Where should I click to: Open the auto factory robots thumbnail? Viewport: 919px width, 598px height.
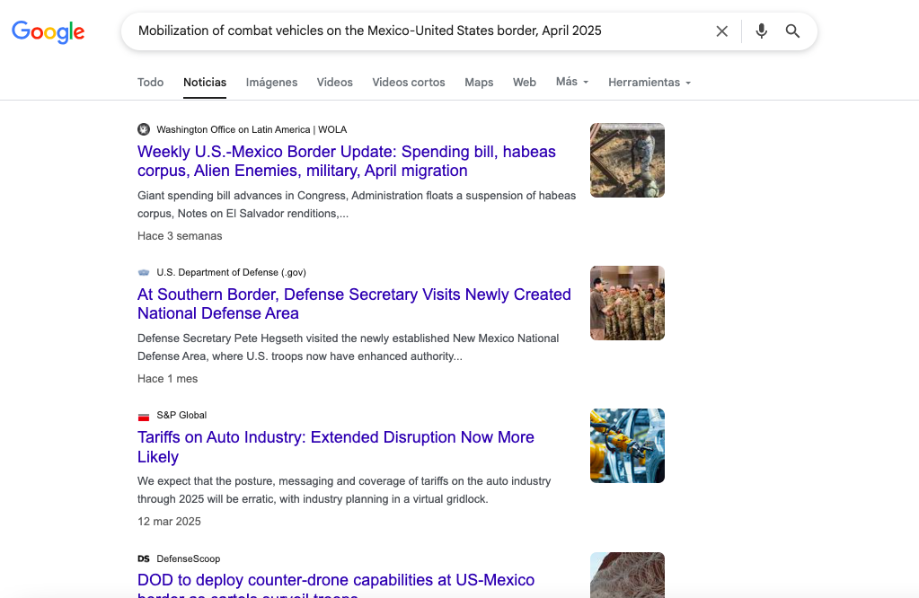click(627, 445)
